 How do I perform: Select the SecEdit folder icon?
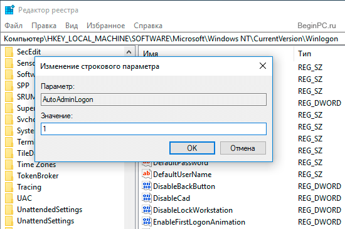pos(9,52)
